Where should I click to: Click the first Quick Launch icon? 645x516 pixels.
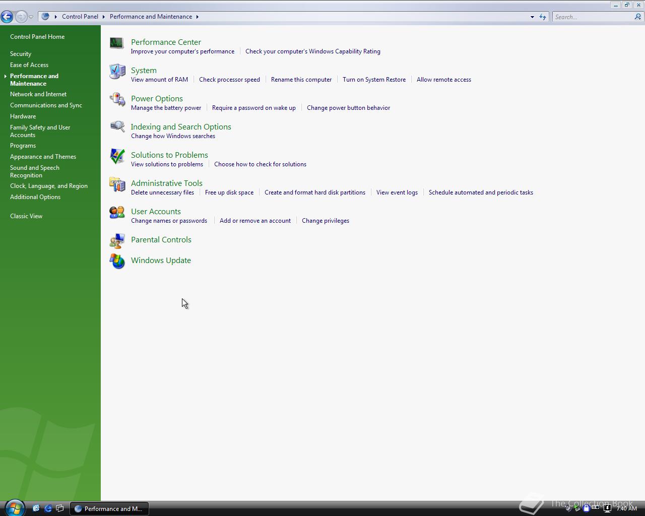pyautogui.click(x=36, y=508)
